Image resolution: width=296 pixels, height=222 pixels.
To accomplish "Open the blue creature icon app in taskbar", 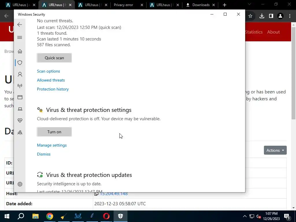I will tap(78, 216).
